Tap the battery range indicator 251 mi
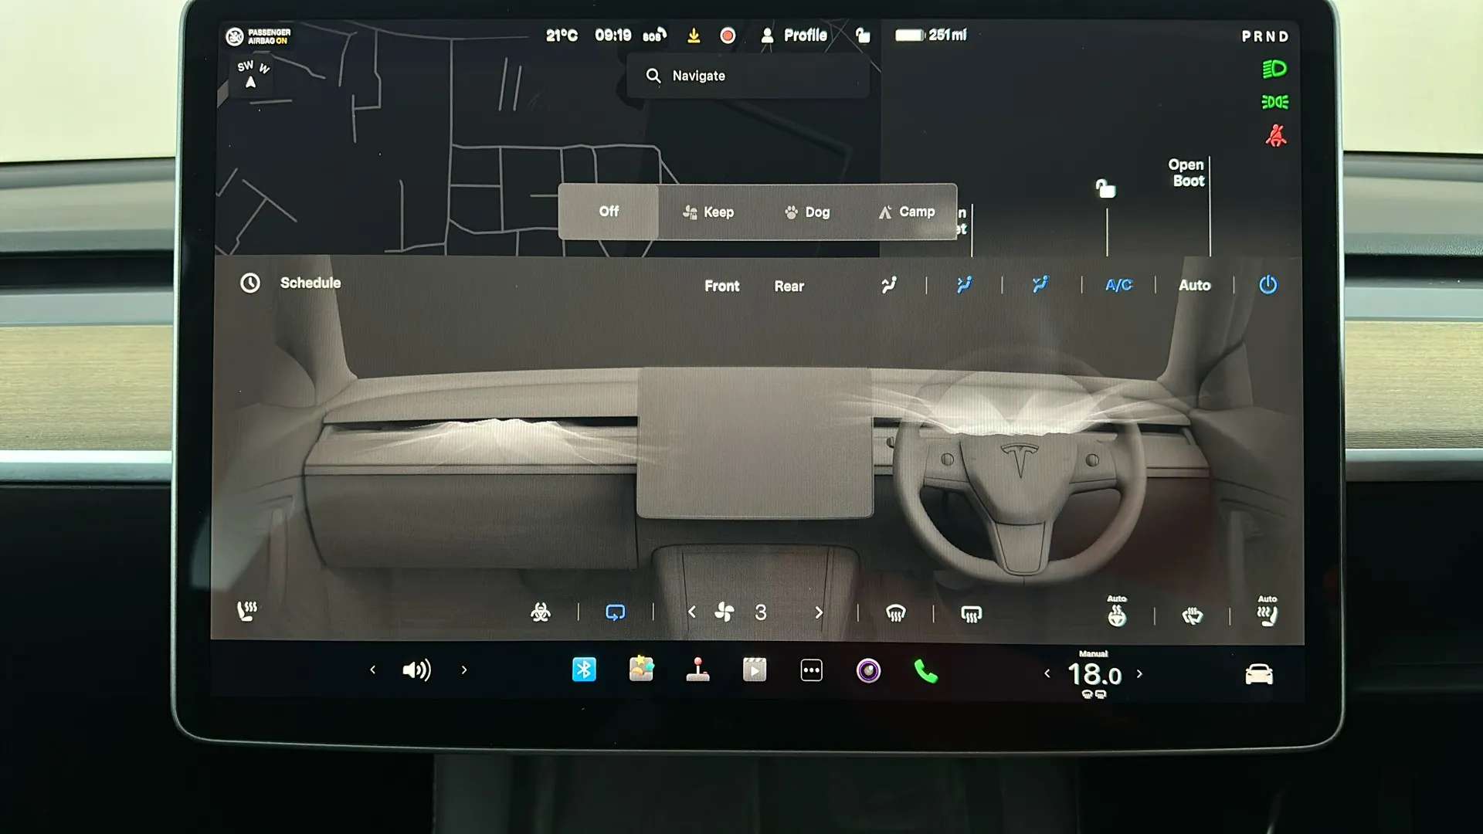 (x=931, y=35)
